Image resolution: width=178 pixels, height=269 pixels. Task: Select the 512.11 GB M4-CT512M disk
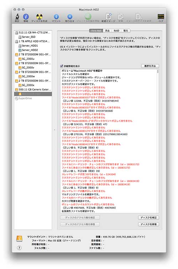pyautogui.click(x=33, y=32)
